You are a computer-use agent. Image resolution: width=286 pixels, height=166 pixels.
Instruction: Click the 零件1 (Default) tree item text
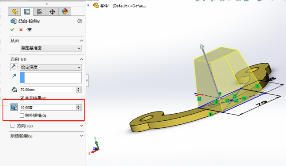(x=123, y=6)
